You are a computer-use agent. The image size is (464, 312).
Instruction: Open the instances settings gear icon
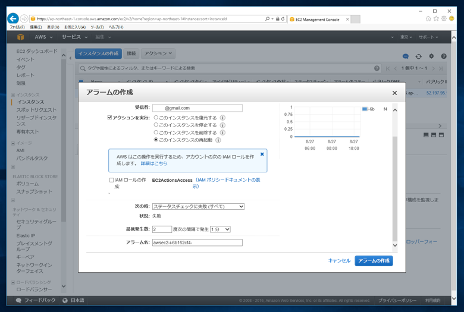tap(431, 56)
